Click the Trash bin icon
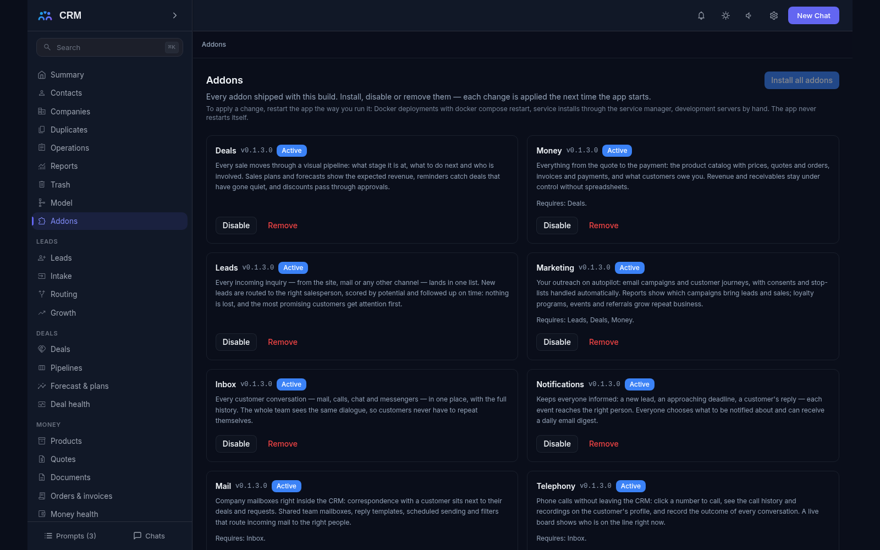 42,185
